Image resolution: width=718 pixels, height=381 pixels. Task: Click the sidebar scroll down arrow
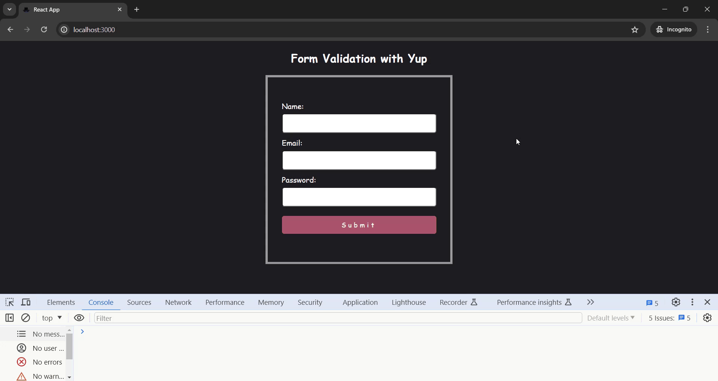click(x=69, y=377)
